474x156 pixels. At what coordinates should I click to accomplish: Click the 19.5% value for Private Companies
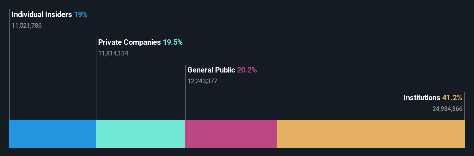click(x=173, y=42)
